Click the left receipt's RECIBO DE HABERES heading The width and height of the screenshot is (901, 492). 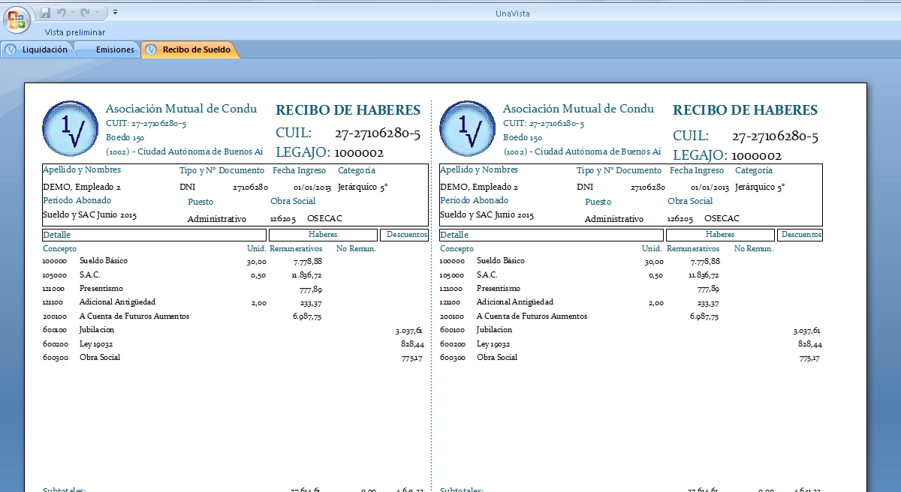coord(348,110)
